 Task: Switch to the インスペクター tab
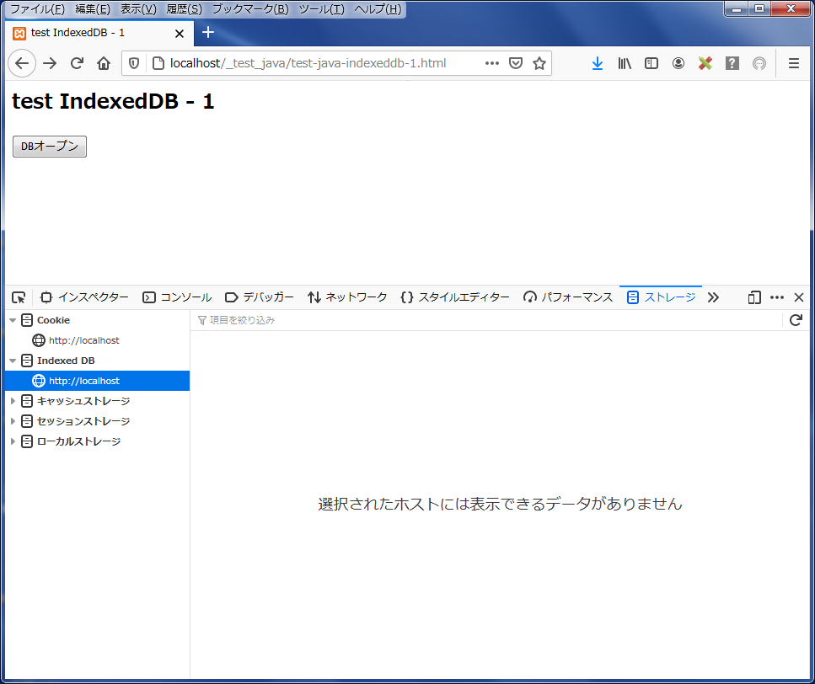tap(84, 297)
